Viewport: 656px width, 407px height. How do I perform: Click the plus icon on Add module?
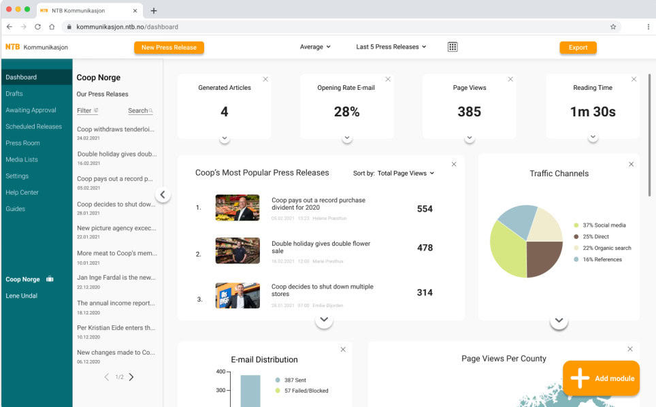(580, 378)
